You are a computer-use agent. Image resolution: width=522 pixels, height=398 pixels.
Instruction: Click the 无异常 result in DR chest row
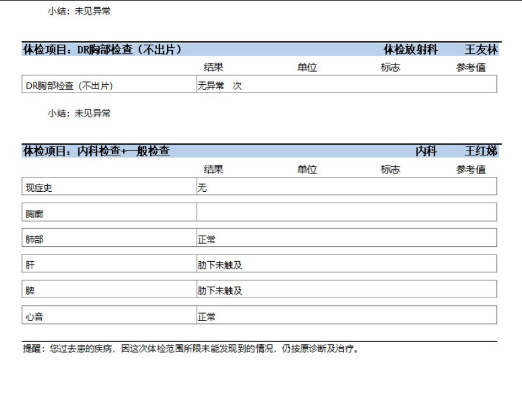click(x=211, y=86)
